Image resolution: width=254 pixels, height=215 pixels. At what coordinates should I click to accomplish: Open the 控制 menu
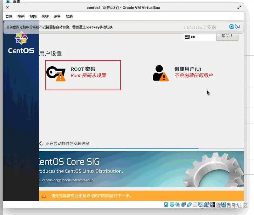tap(21, 16)
